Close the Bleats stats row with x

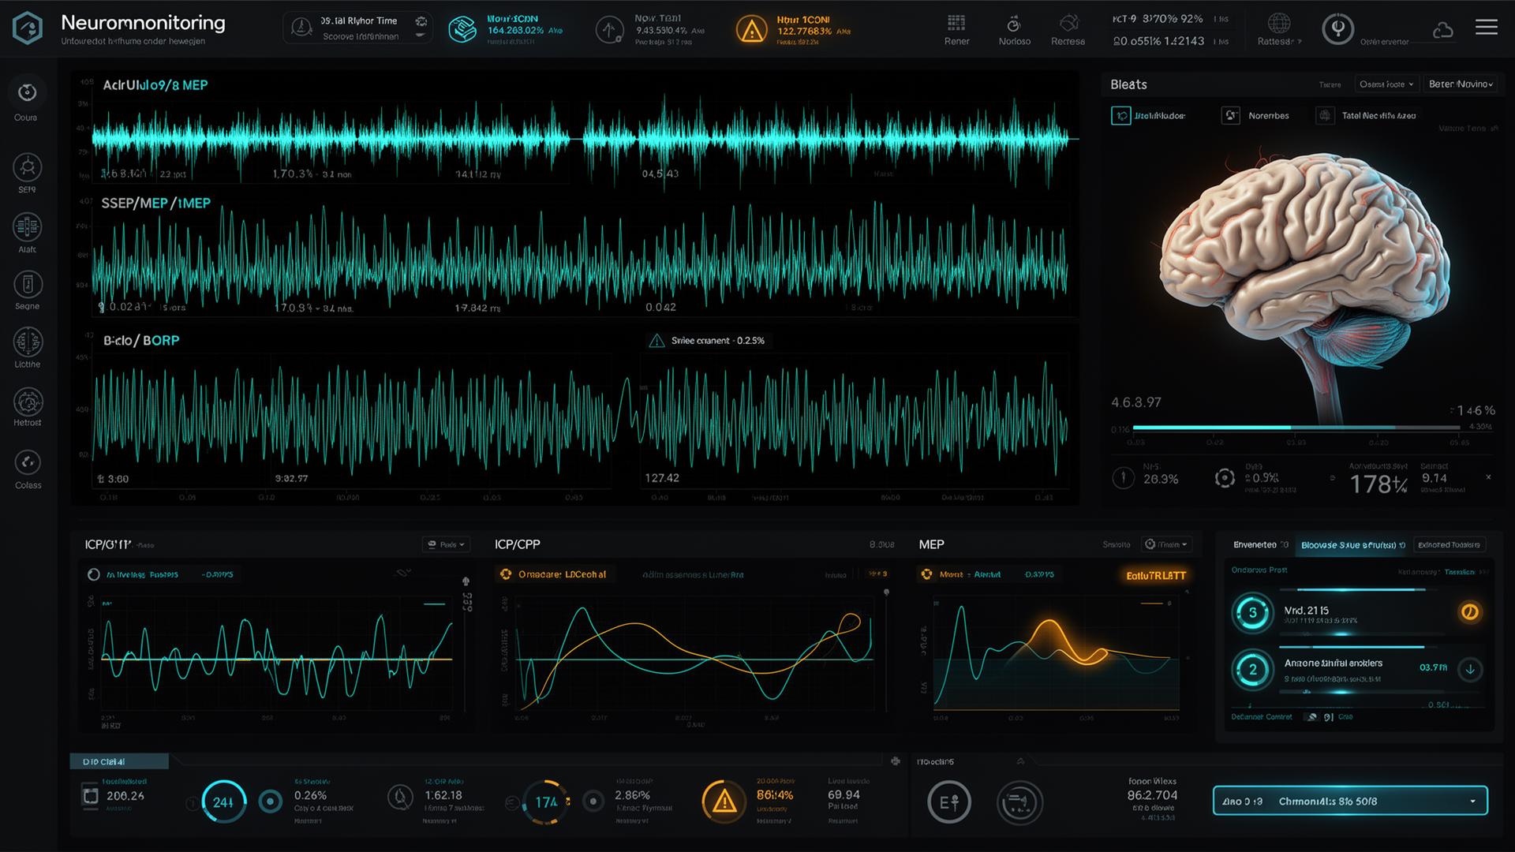1488,477
